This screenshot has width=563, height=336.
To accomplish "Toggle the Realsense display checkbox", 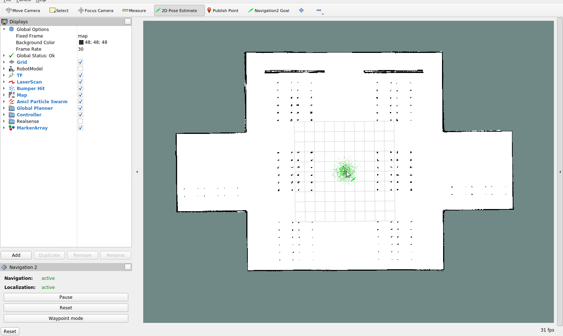I will tap(81, 121).
